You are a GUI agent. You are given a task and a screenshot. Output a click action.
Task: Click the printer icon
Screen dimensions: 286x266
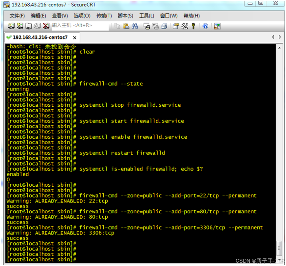click(164, 26)
